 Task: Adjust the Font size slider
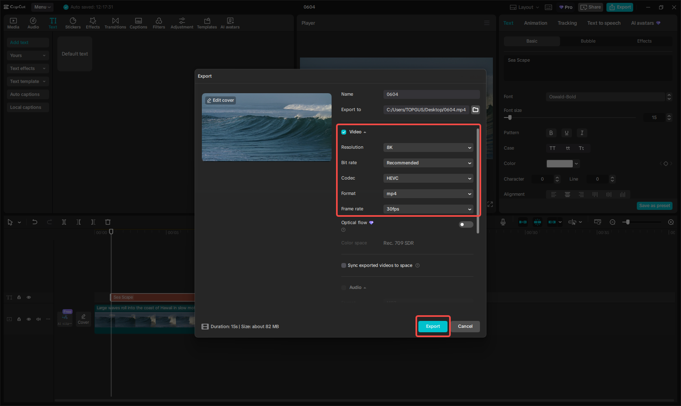point(510,118)
